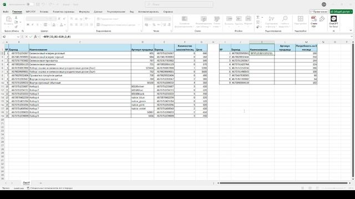Click the Undo arrow
This screenshot has height=199, width=355.
coord(43,4)
